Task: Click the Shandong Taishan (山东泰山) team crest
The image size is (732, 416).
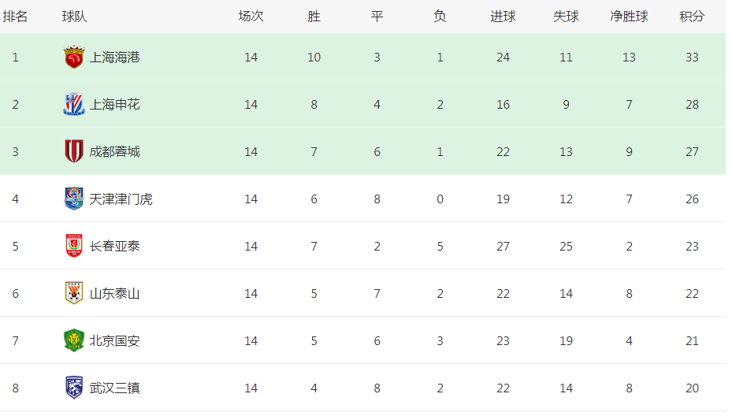Action: 73,293
